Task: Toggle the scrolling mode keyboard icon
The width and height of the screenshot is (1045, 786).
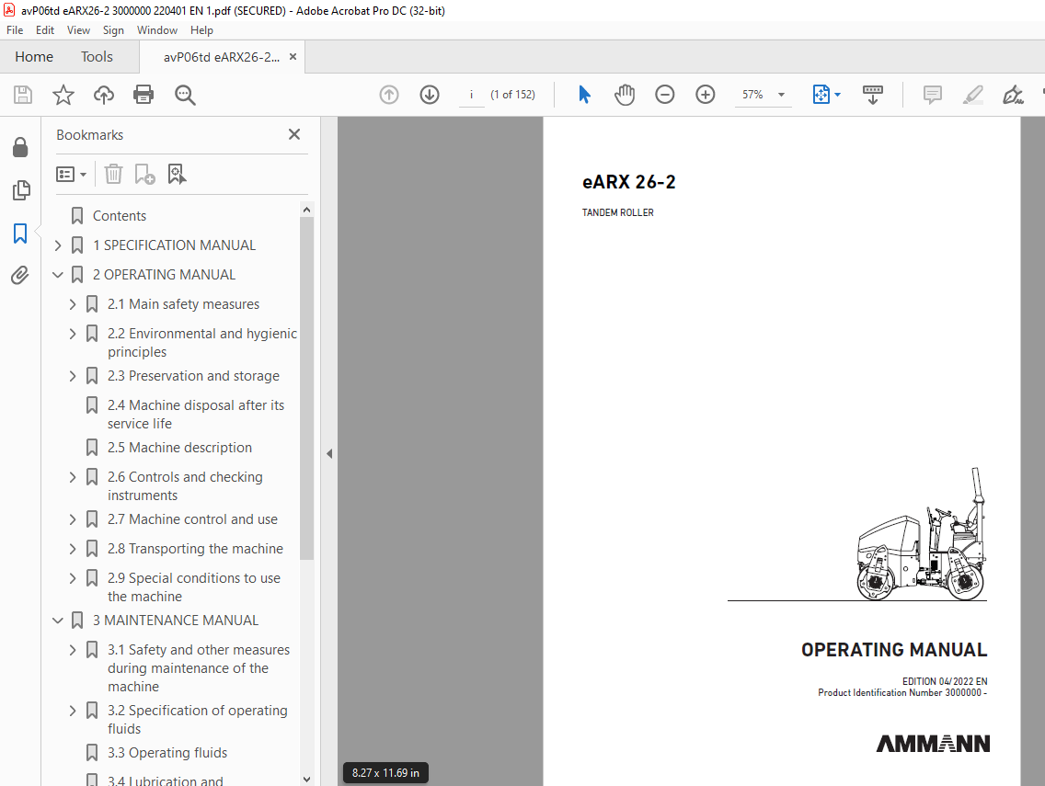Action: point(872,95)
